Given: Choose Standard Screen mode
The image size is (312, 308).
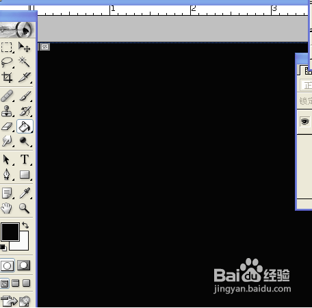Looking at the screenshot, I should [x=5, y=283].
